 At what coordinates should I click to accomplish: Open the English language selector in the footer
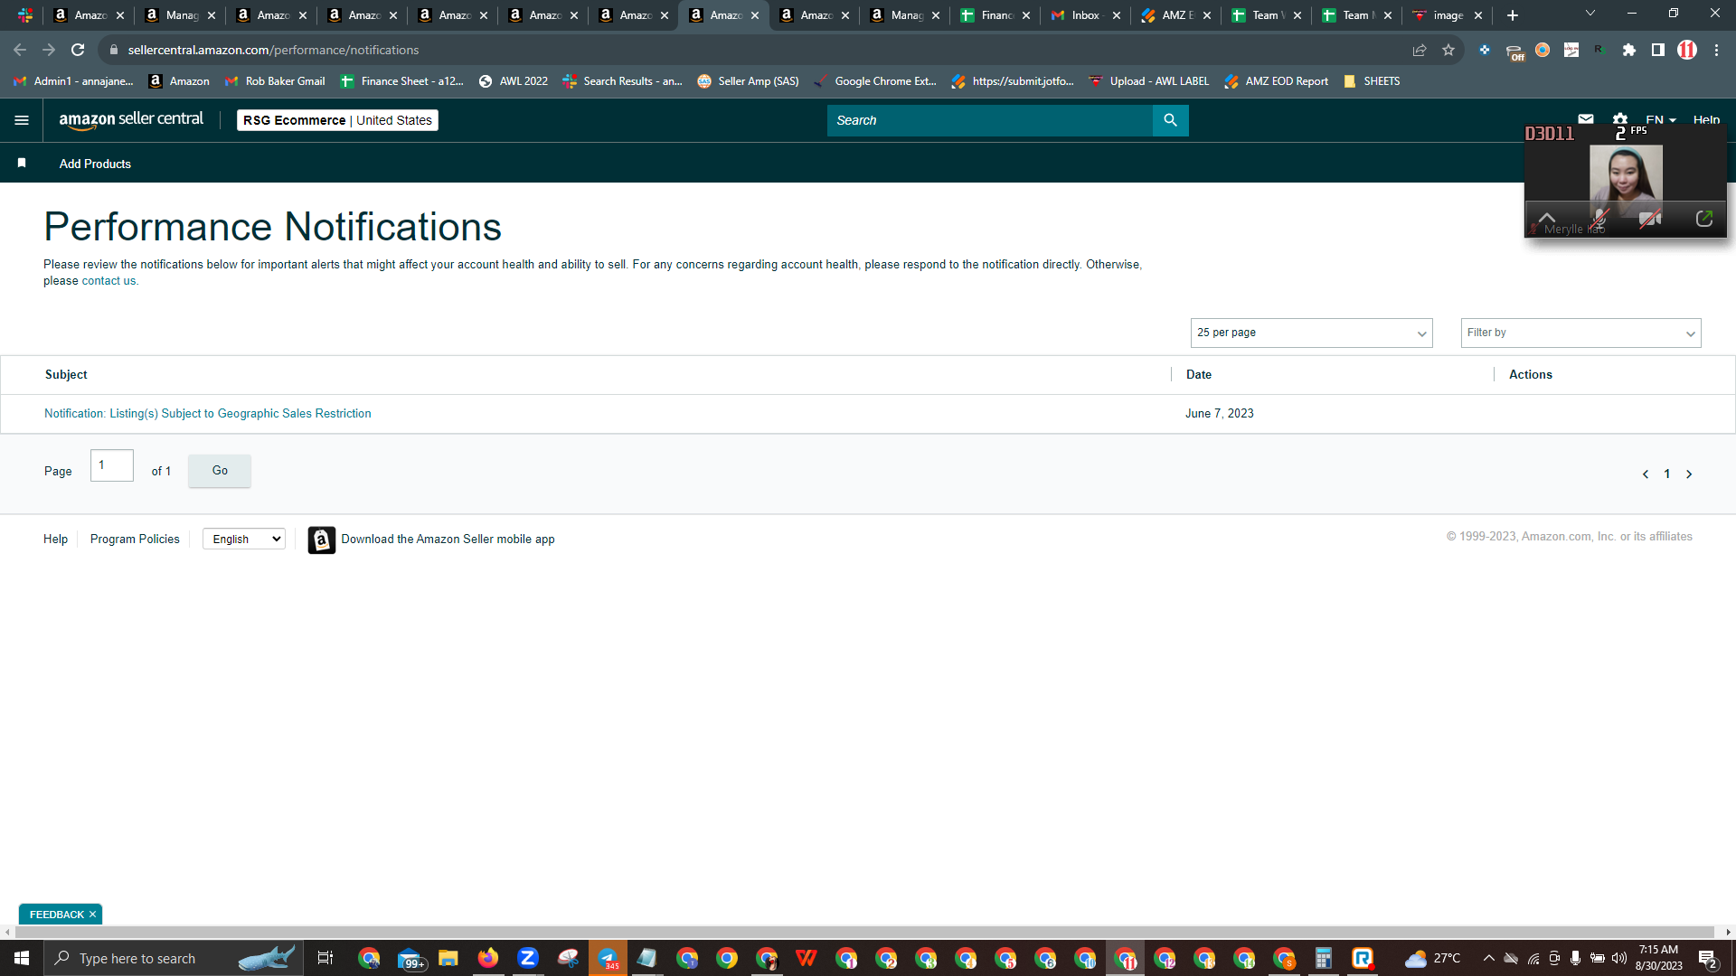(244, 540)
